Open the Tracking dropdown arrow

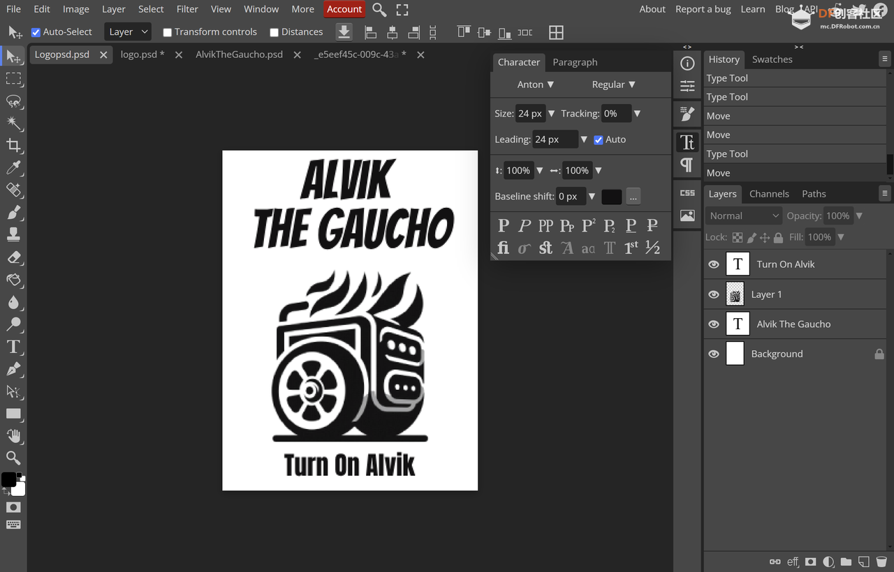pos(637,114)
